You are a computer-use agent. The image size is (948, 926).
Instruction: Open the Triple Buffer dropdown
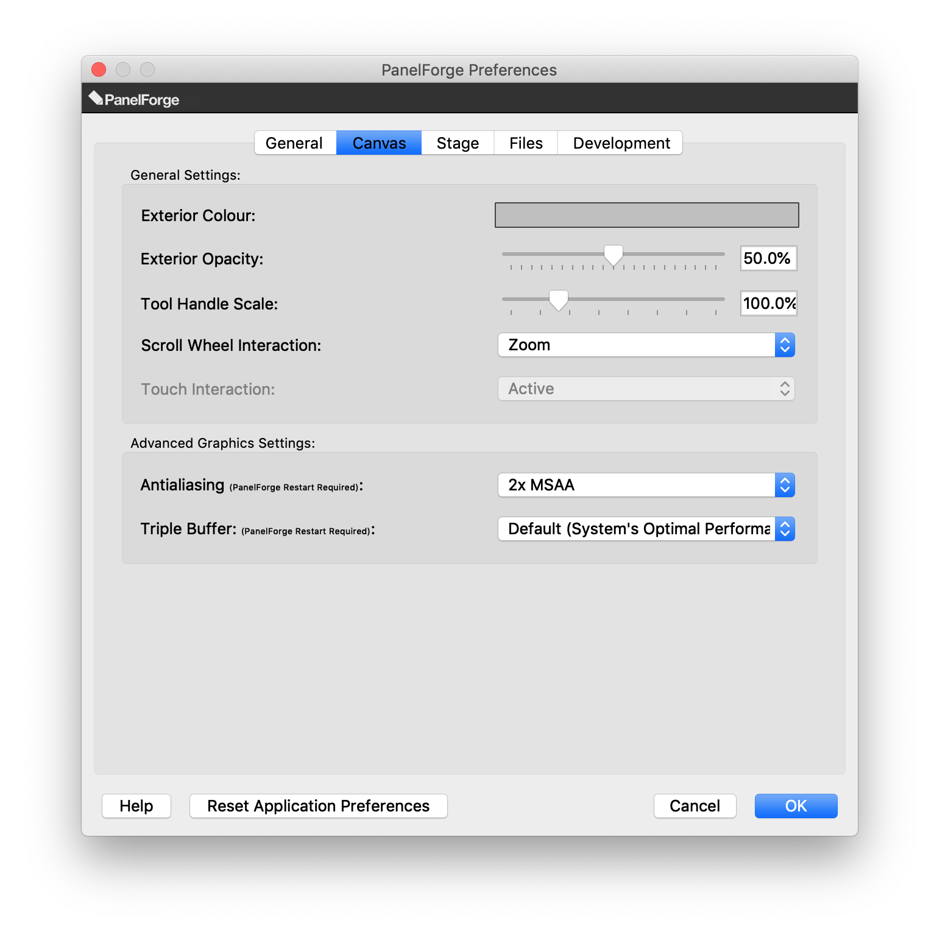[x=646, y=529]
